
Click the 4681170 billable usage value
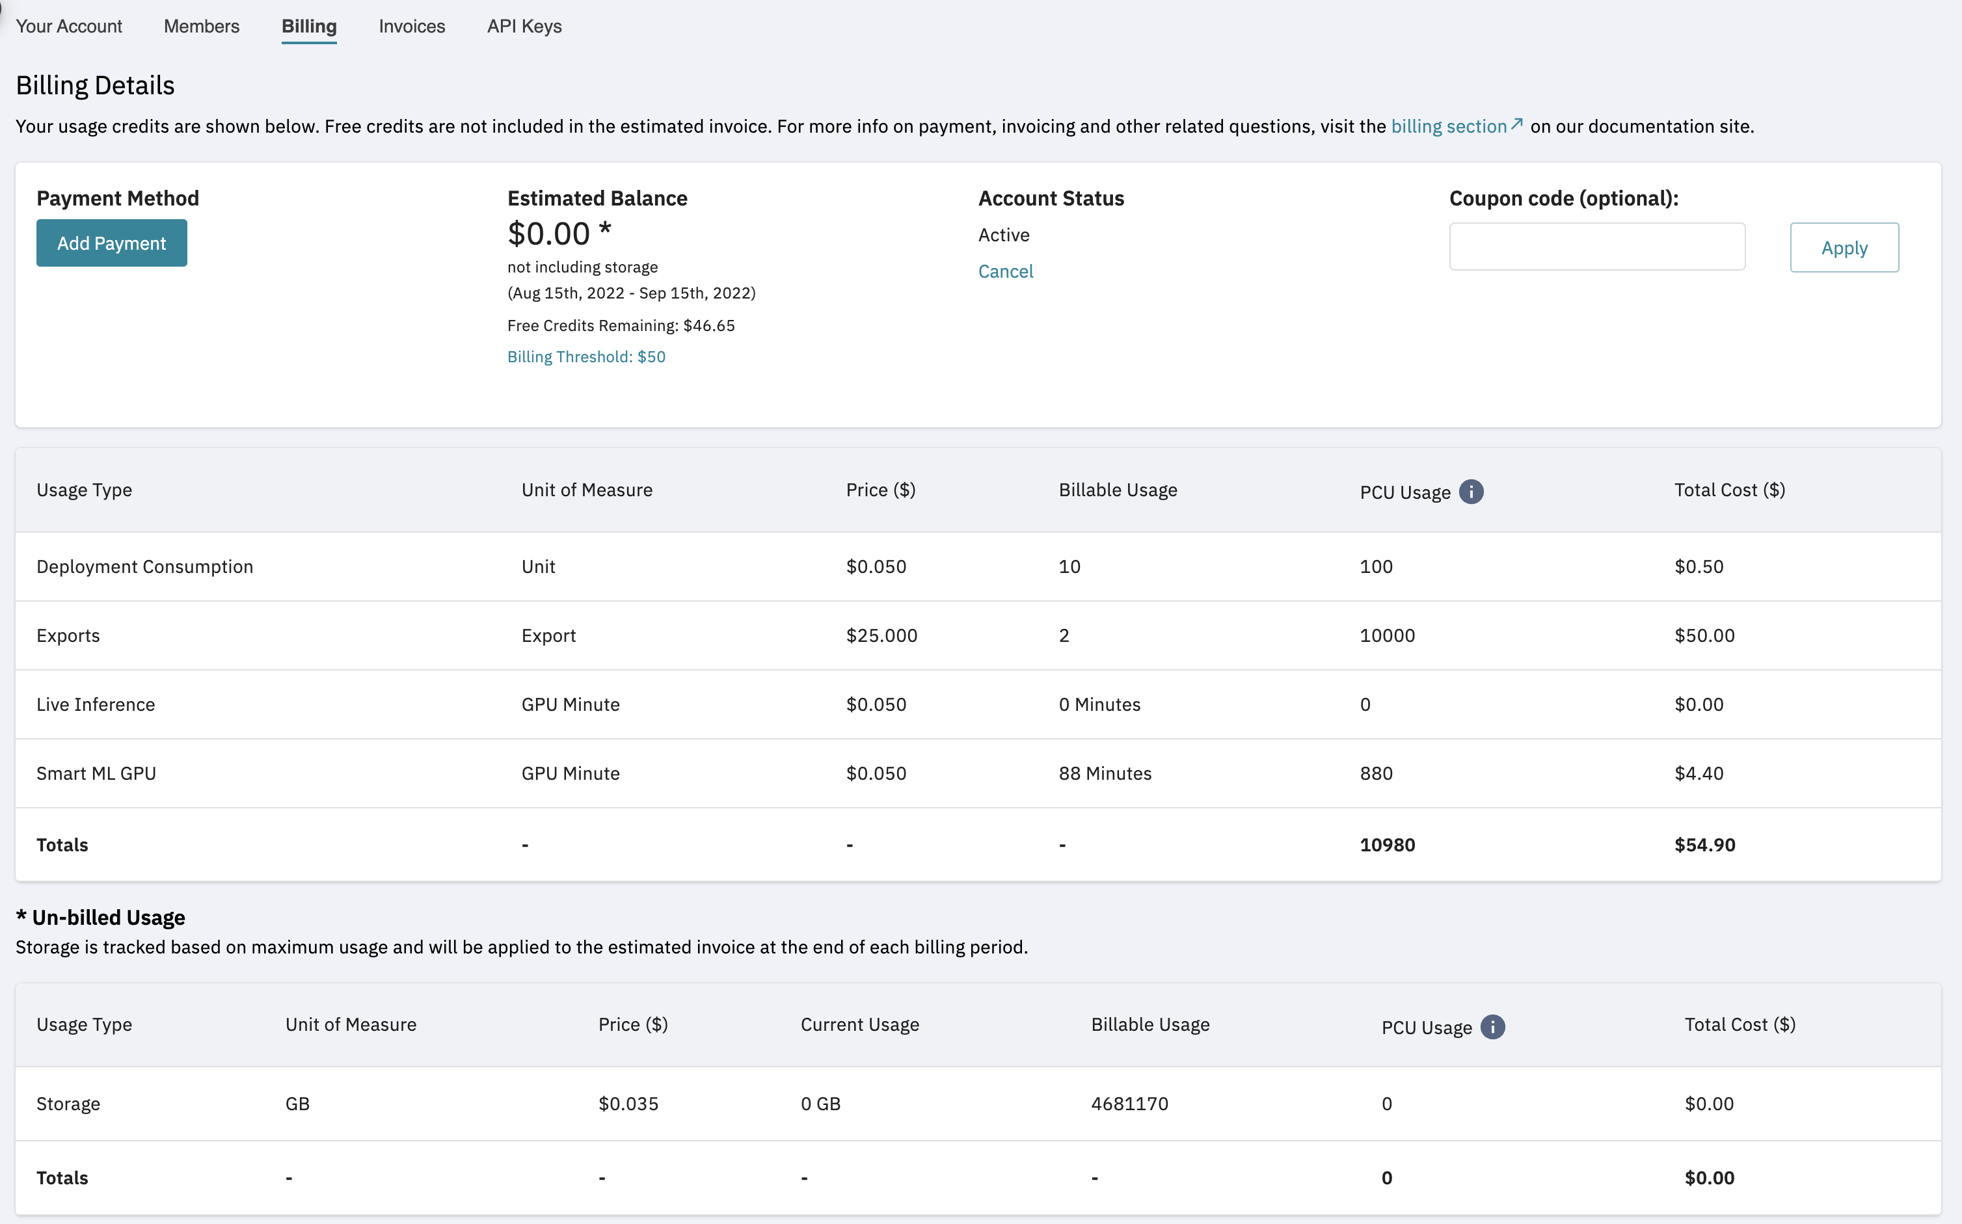coord(1129,1104)
